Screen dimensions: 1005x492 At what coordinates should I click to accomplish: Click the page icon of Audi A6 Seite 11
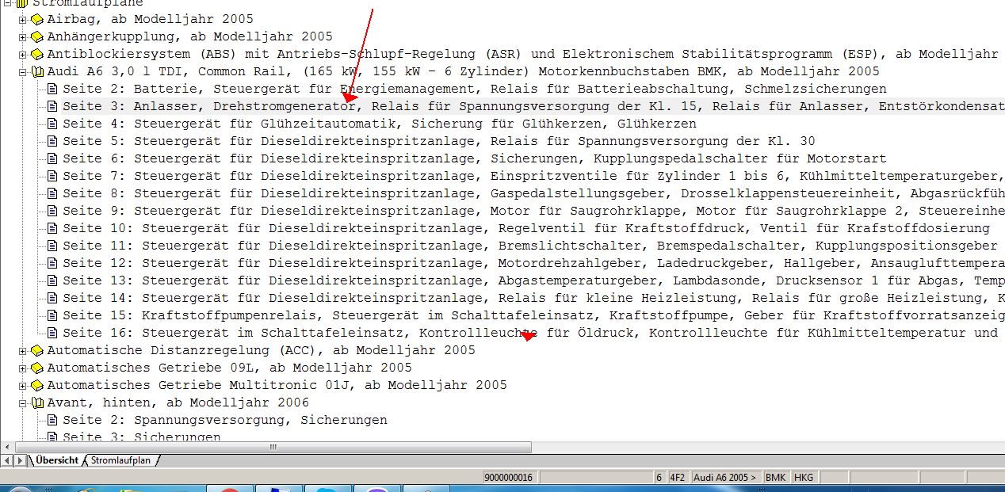[x=52, y=246]
